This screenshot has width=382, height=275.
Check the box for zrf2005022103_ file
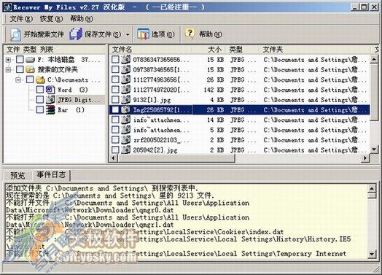point(115,140)
